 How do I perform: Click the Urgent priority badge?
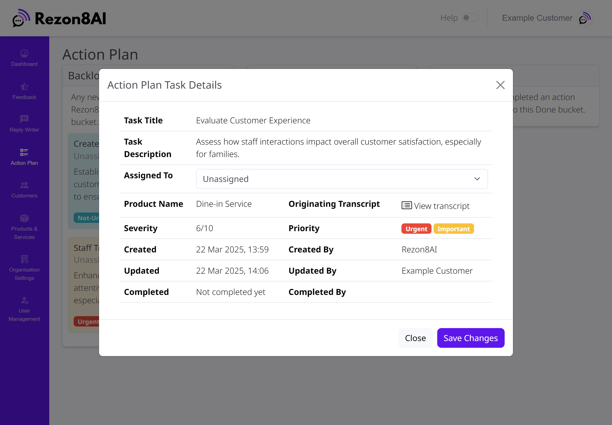click(416, 229)
